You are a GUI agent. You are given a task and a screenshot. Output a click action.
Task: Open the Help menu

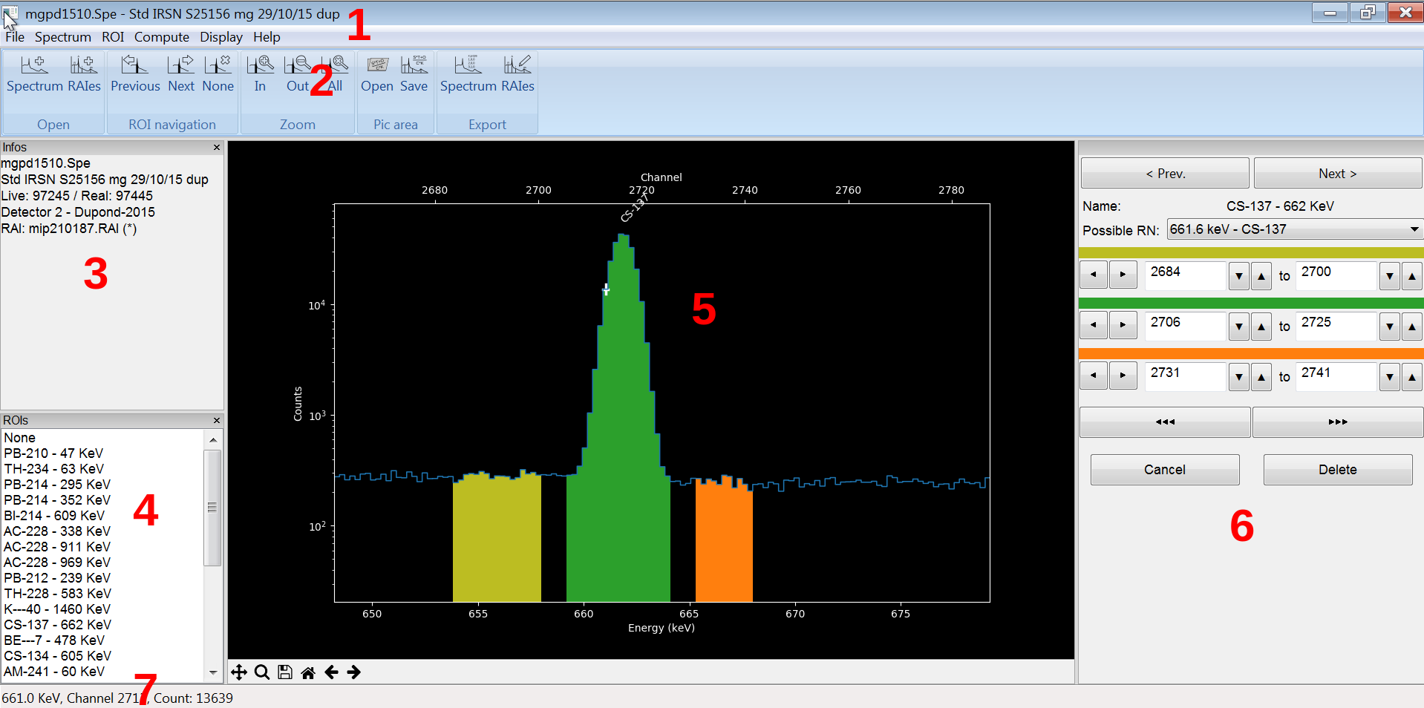267,37
